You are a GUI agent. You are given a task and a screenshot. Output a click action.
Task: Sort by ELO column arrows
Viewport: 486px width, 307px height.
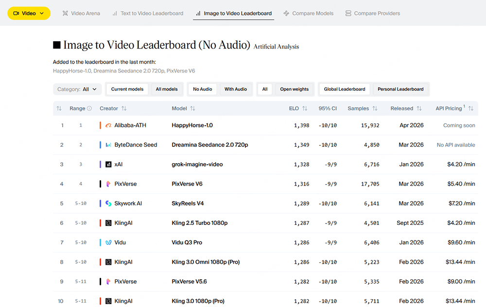point(305,108)
